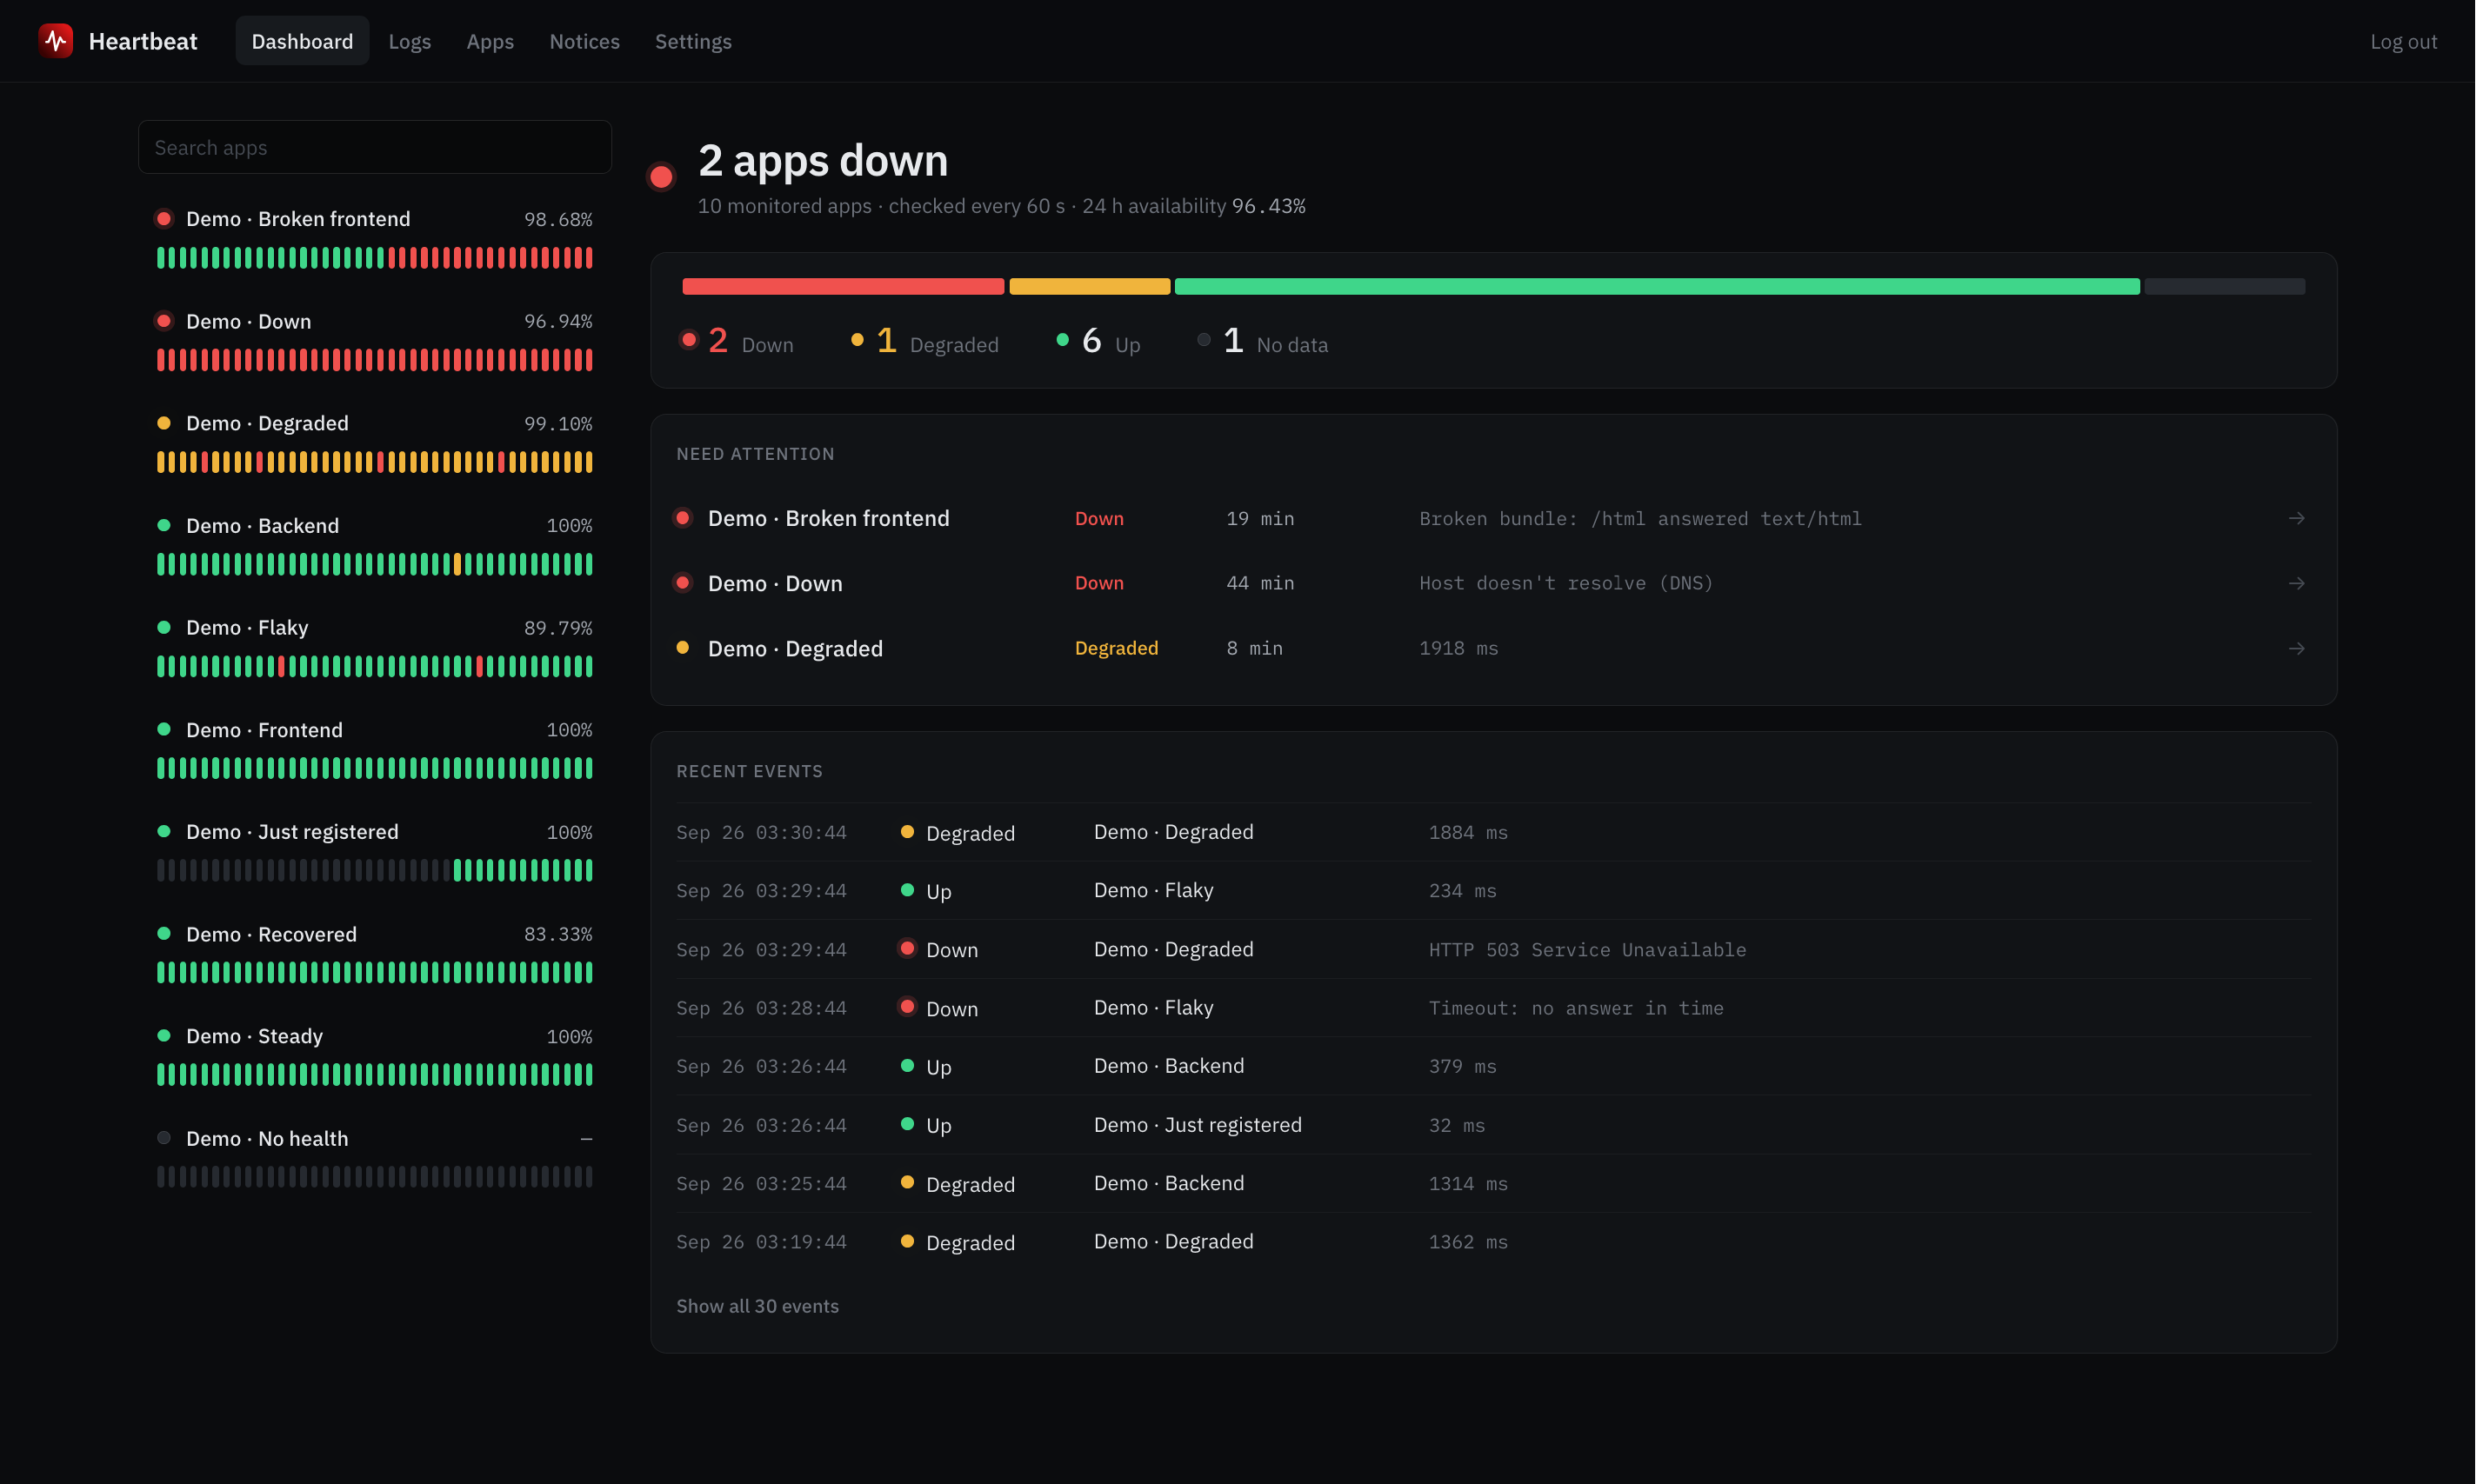The width and height of the screenshot is (2476, 1484).
Task: Open arrow for Demo · Degraded attention row
Action: tap(2296, 648)
